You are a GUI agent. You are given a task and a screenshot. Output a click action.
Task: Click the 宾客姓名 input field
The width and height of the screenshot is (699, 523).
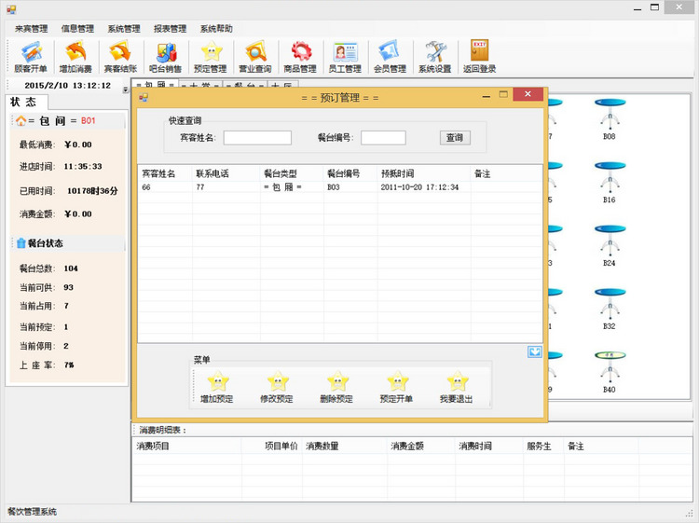[x=257, y=138]
